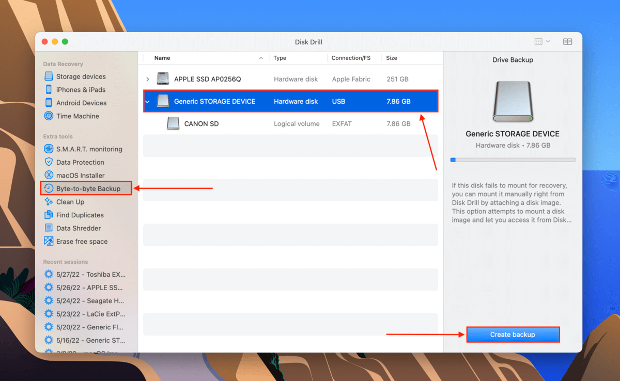Click the CANON SD volume icon
This screenshot has width=620, height=381.
pyautogui.click(x=173, y=124)
